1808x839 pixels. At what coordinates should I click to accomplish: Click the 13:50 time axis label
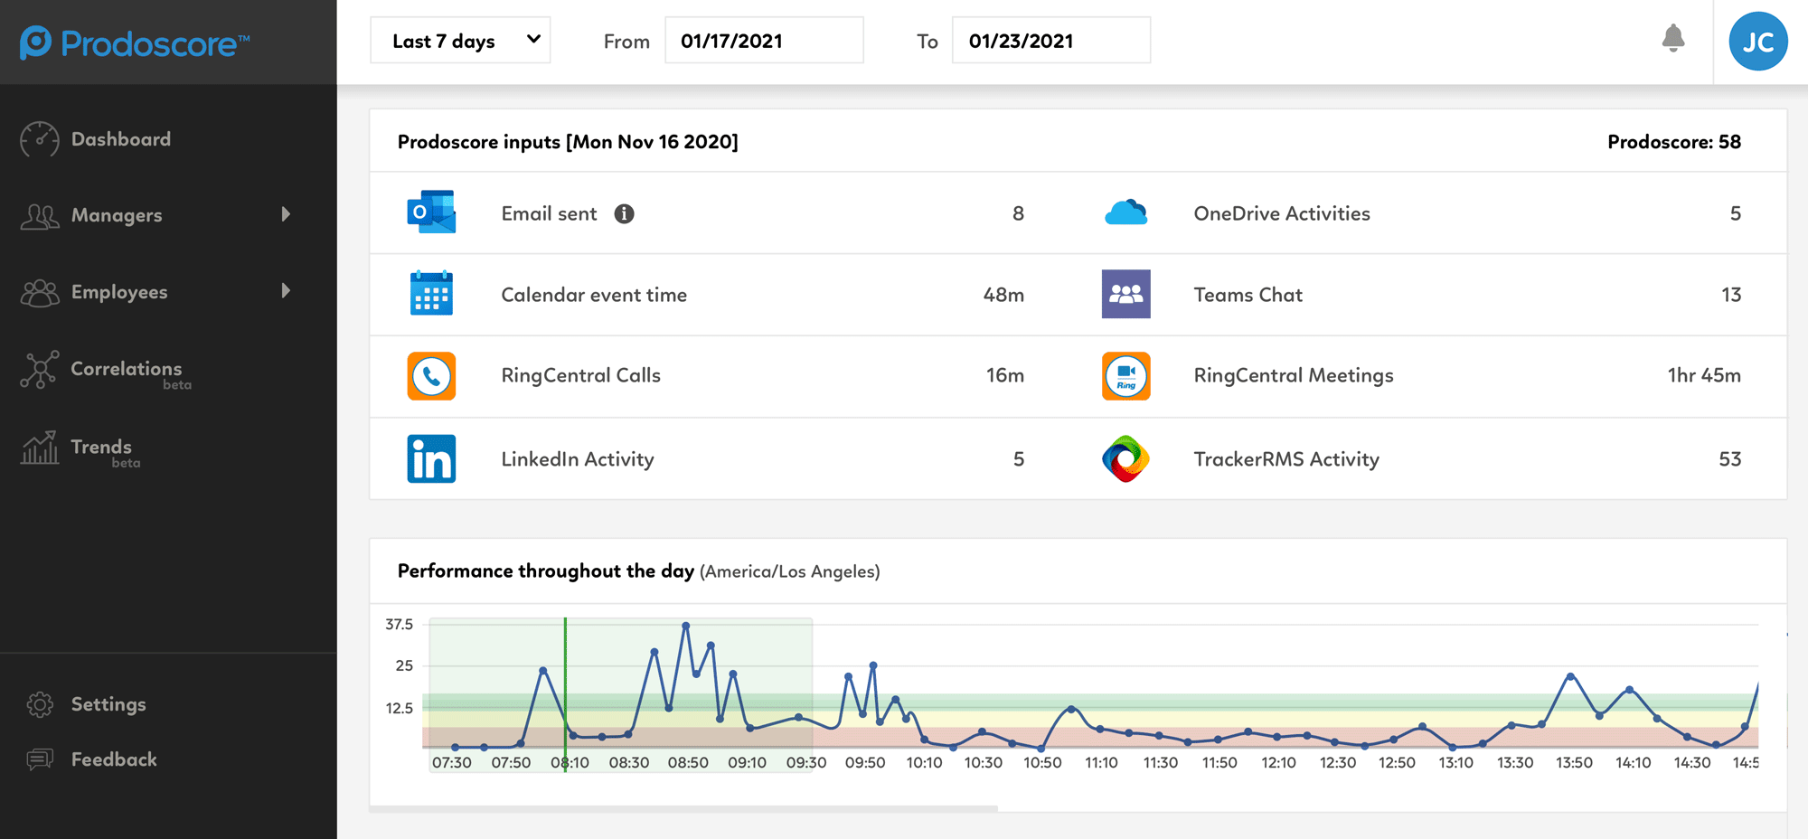[x=1574, y=763]
